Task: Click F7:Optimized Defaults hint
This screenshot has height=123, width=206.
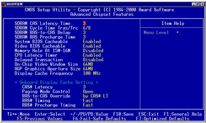Action: pos(163,119)
